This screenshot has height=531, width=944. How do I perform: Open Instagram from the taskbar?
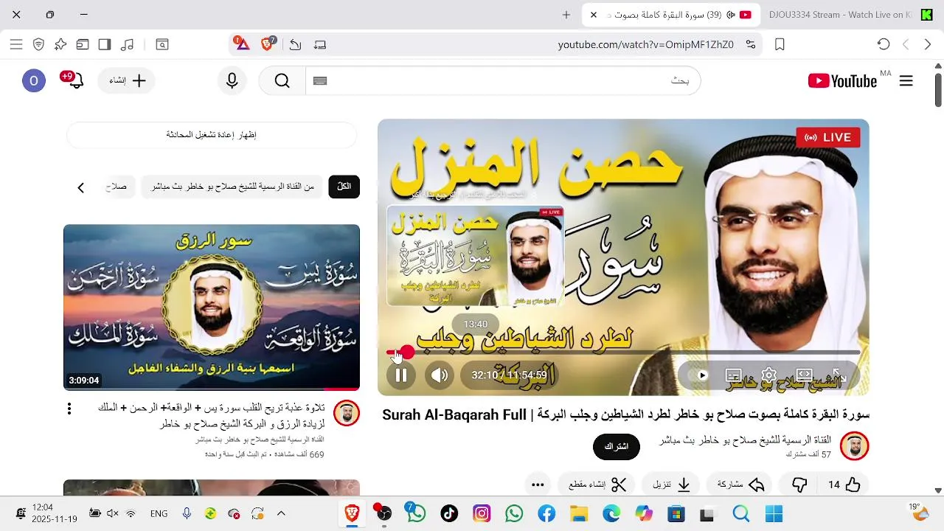tap(482, 513)
